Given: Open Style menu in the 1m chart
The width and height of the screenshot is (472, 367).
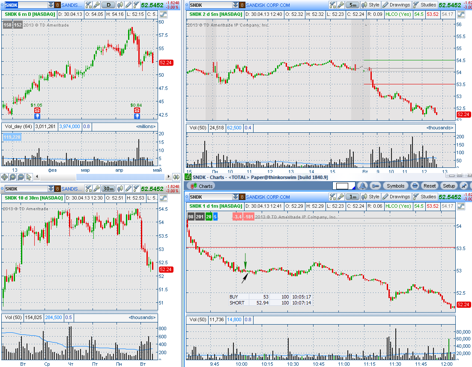Looking at the screenshot, I should (x=370, y=197).
